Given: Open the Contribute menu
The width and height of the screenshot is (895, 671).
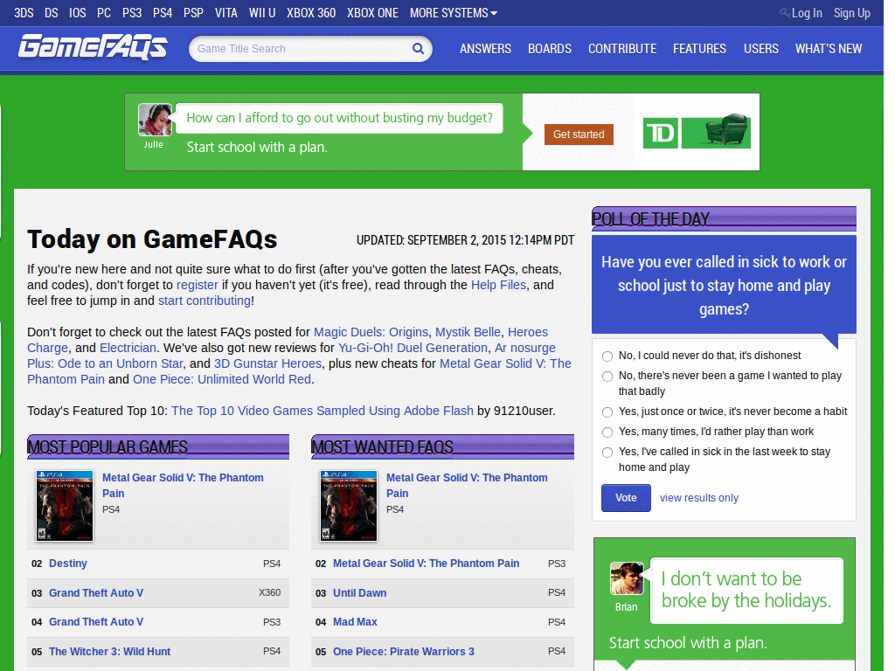Looking at the screenshot, I should (622, 49).
